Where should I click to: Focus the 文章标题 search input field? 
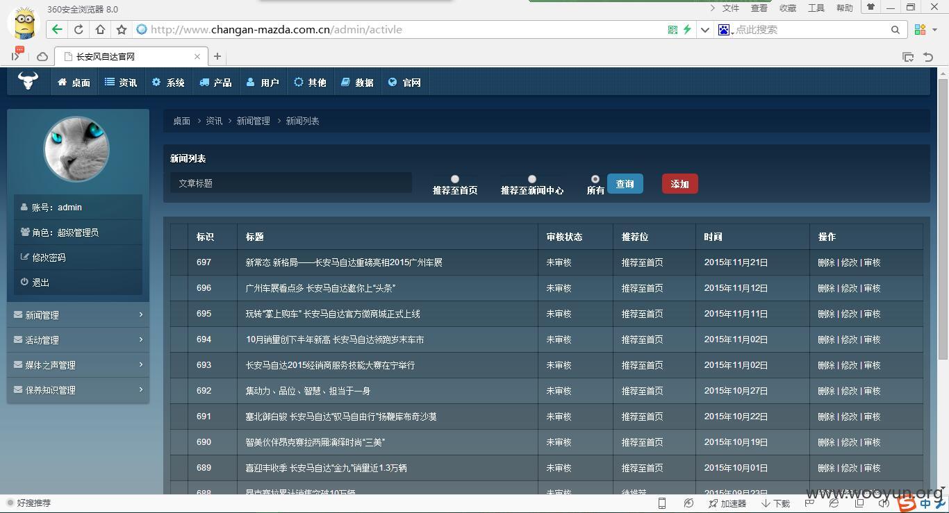tap(291, 183)
